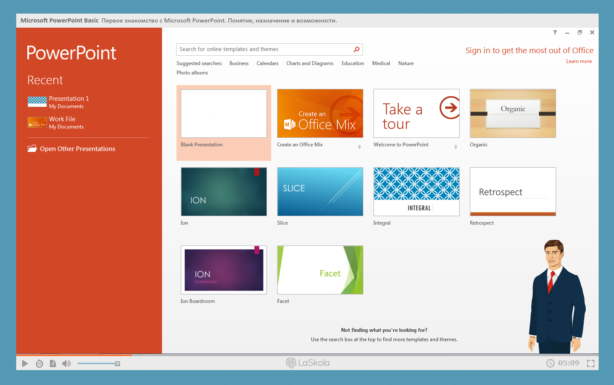This screenshot has width=614, height=385.
Task: Click the Open Other Presentations folder icon
Action: point(32,148)
